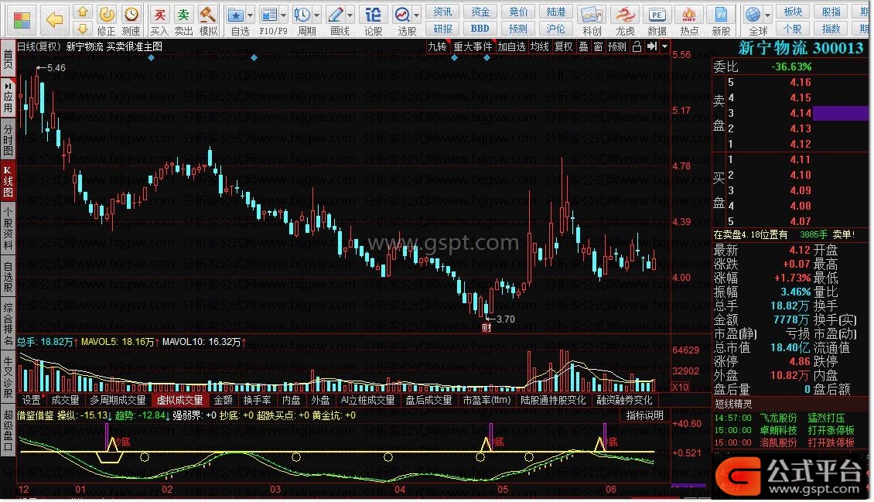This screenshot has width=874, height=502.
Task: Expand the 画线 dropdown arrow
Action: coord(350,15)
